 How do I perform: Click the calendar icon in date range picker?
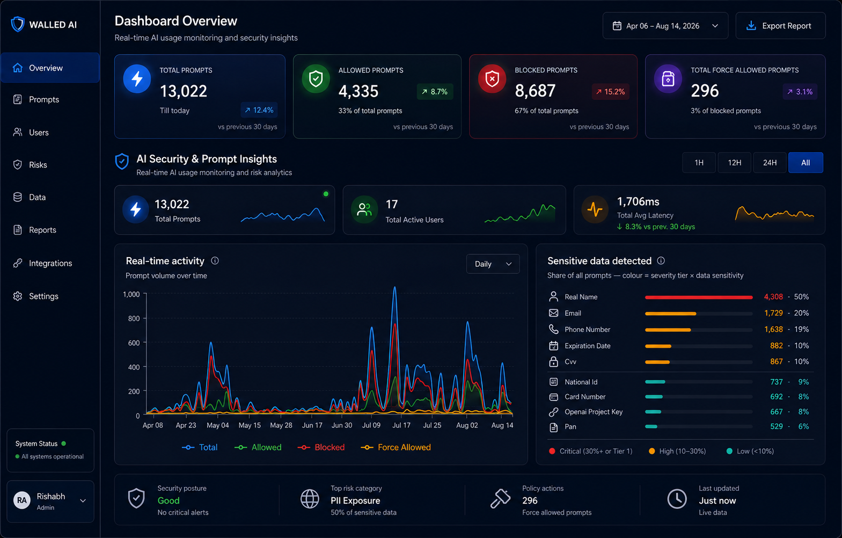617,26
